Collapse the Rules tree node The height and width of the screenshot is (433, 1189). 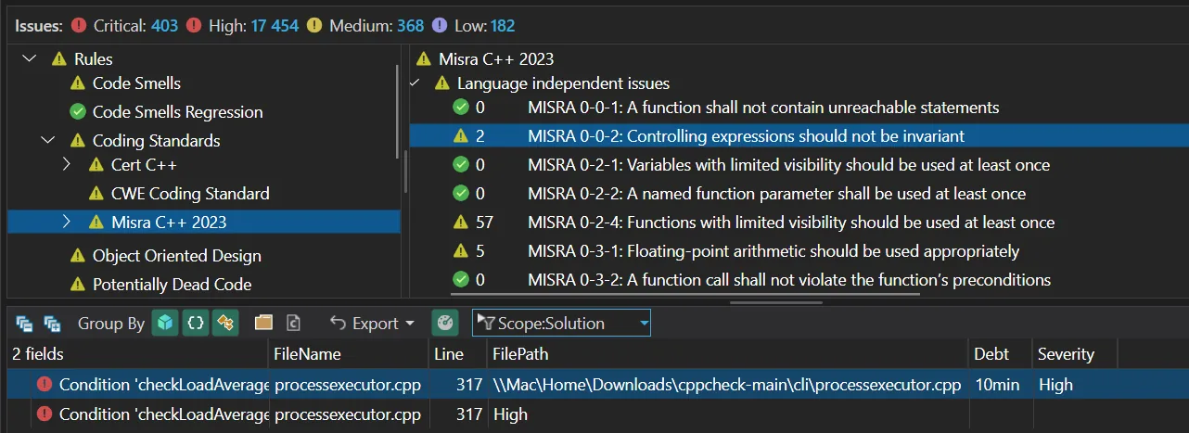point(31,58)
